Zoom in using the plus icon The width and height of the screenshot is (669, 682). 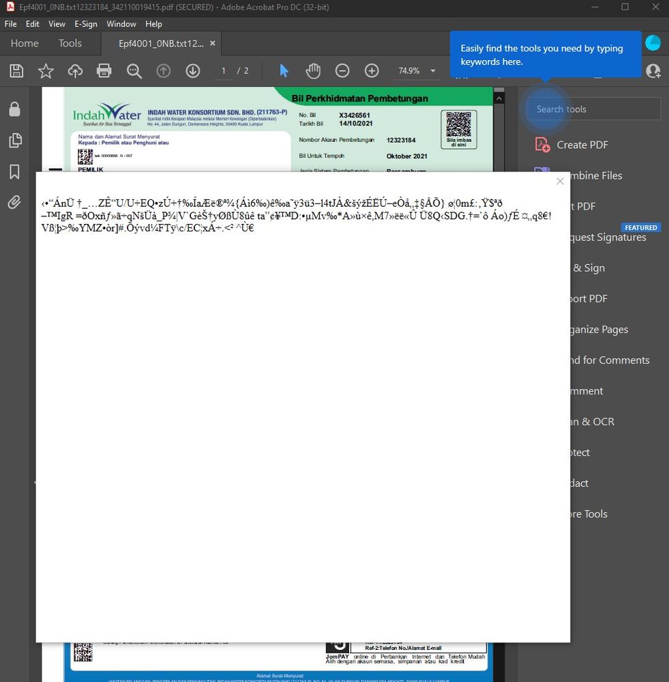point(372,71)
